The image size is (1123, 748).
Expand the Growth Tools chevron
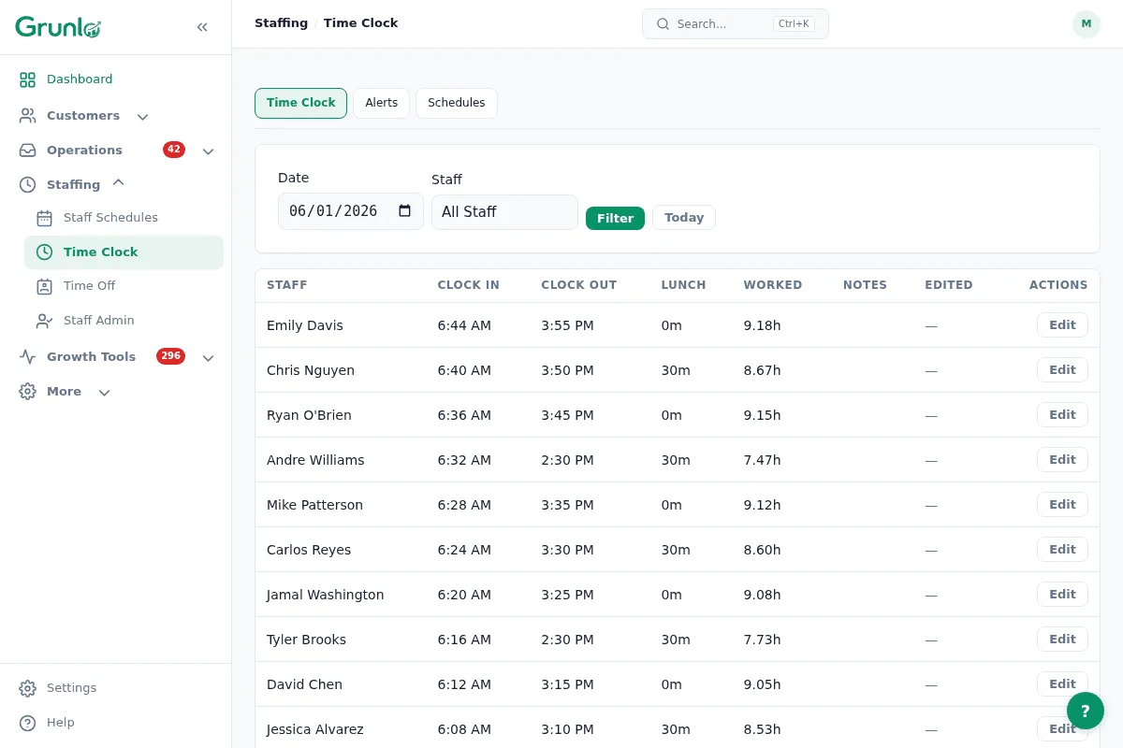tap(208, 357)
